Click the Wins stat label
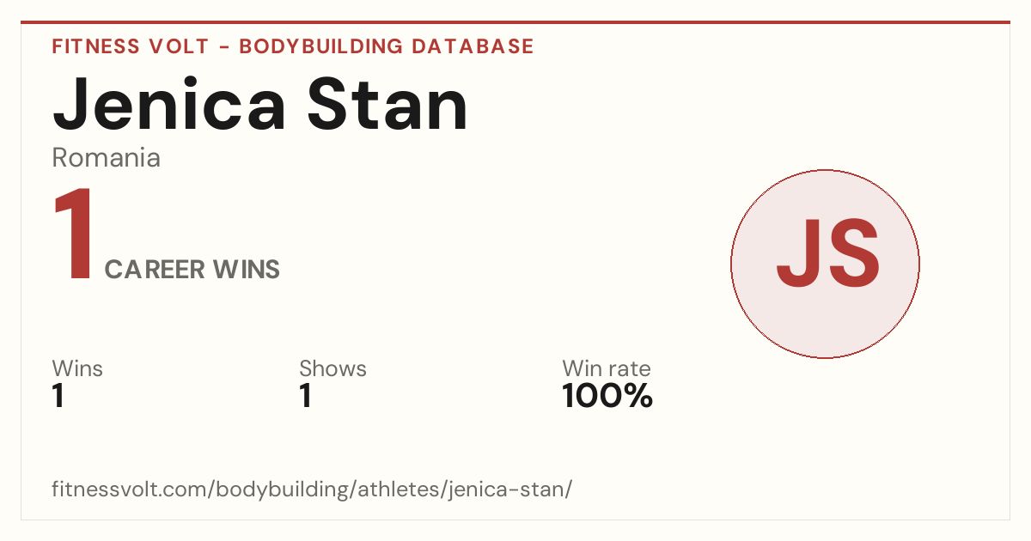 pyautogui.click(x=77, y=368)
